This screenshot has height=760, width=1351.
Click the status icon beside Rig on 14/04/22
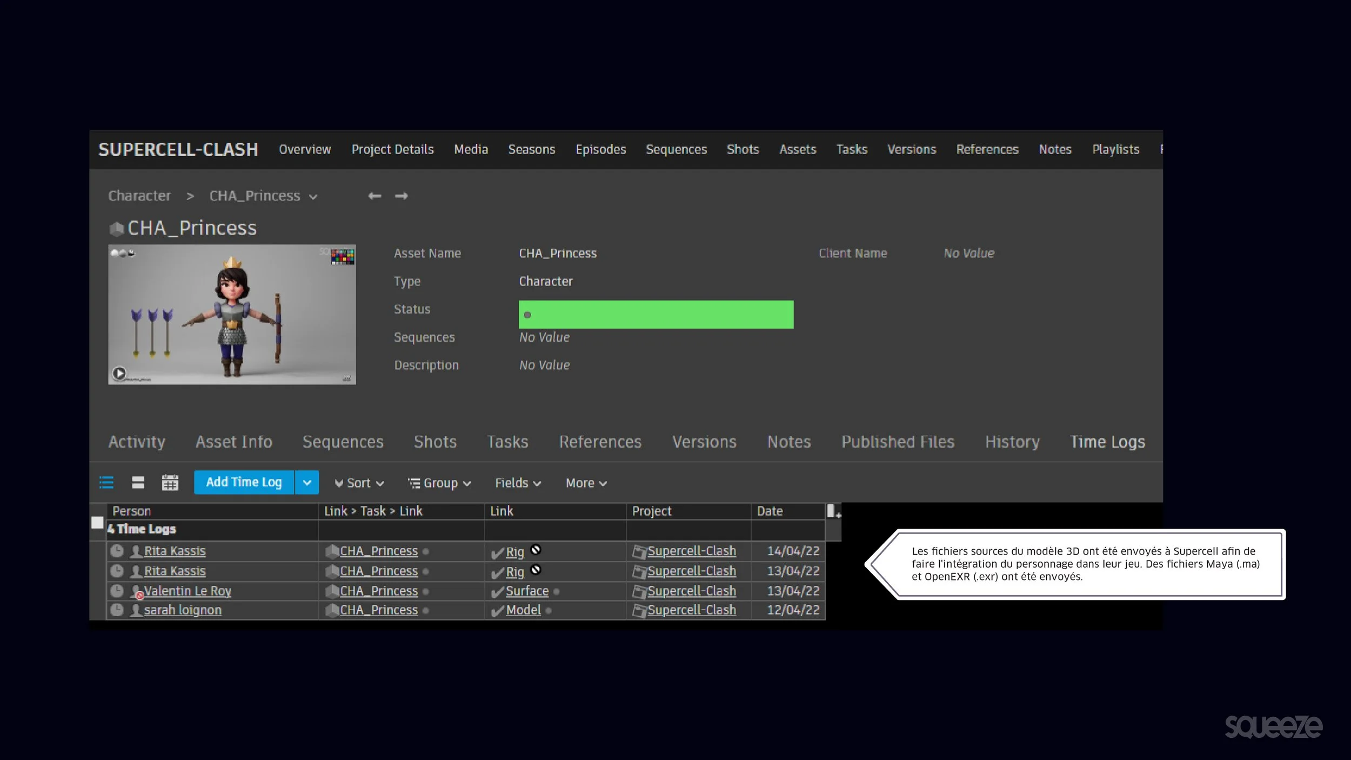point(536,549)
